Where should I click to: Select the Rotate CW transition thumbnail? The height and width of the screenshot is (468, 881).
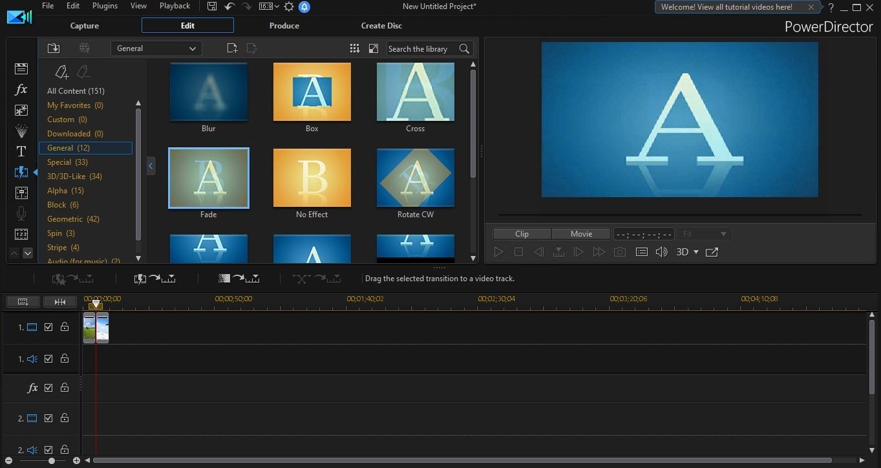pyautogui.click(x=416, y=178)
